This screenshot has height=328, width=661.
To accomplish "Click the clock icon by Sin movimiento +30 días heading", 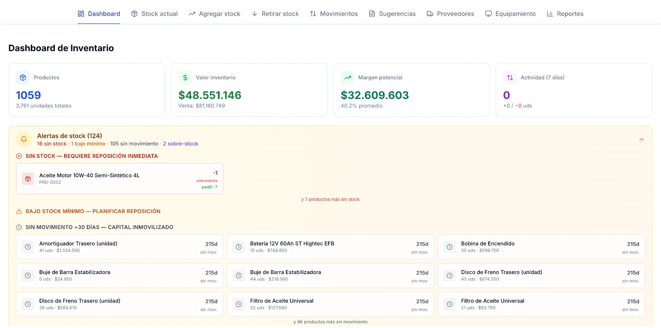I will 19,227.
